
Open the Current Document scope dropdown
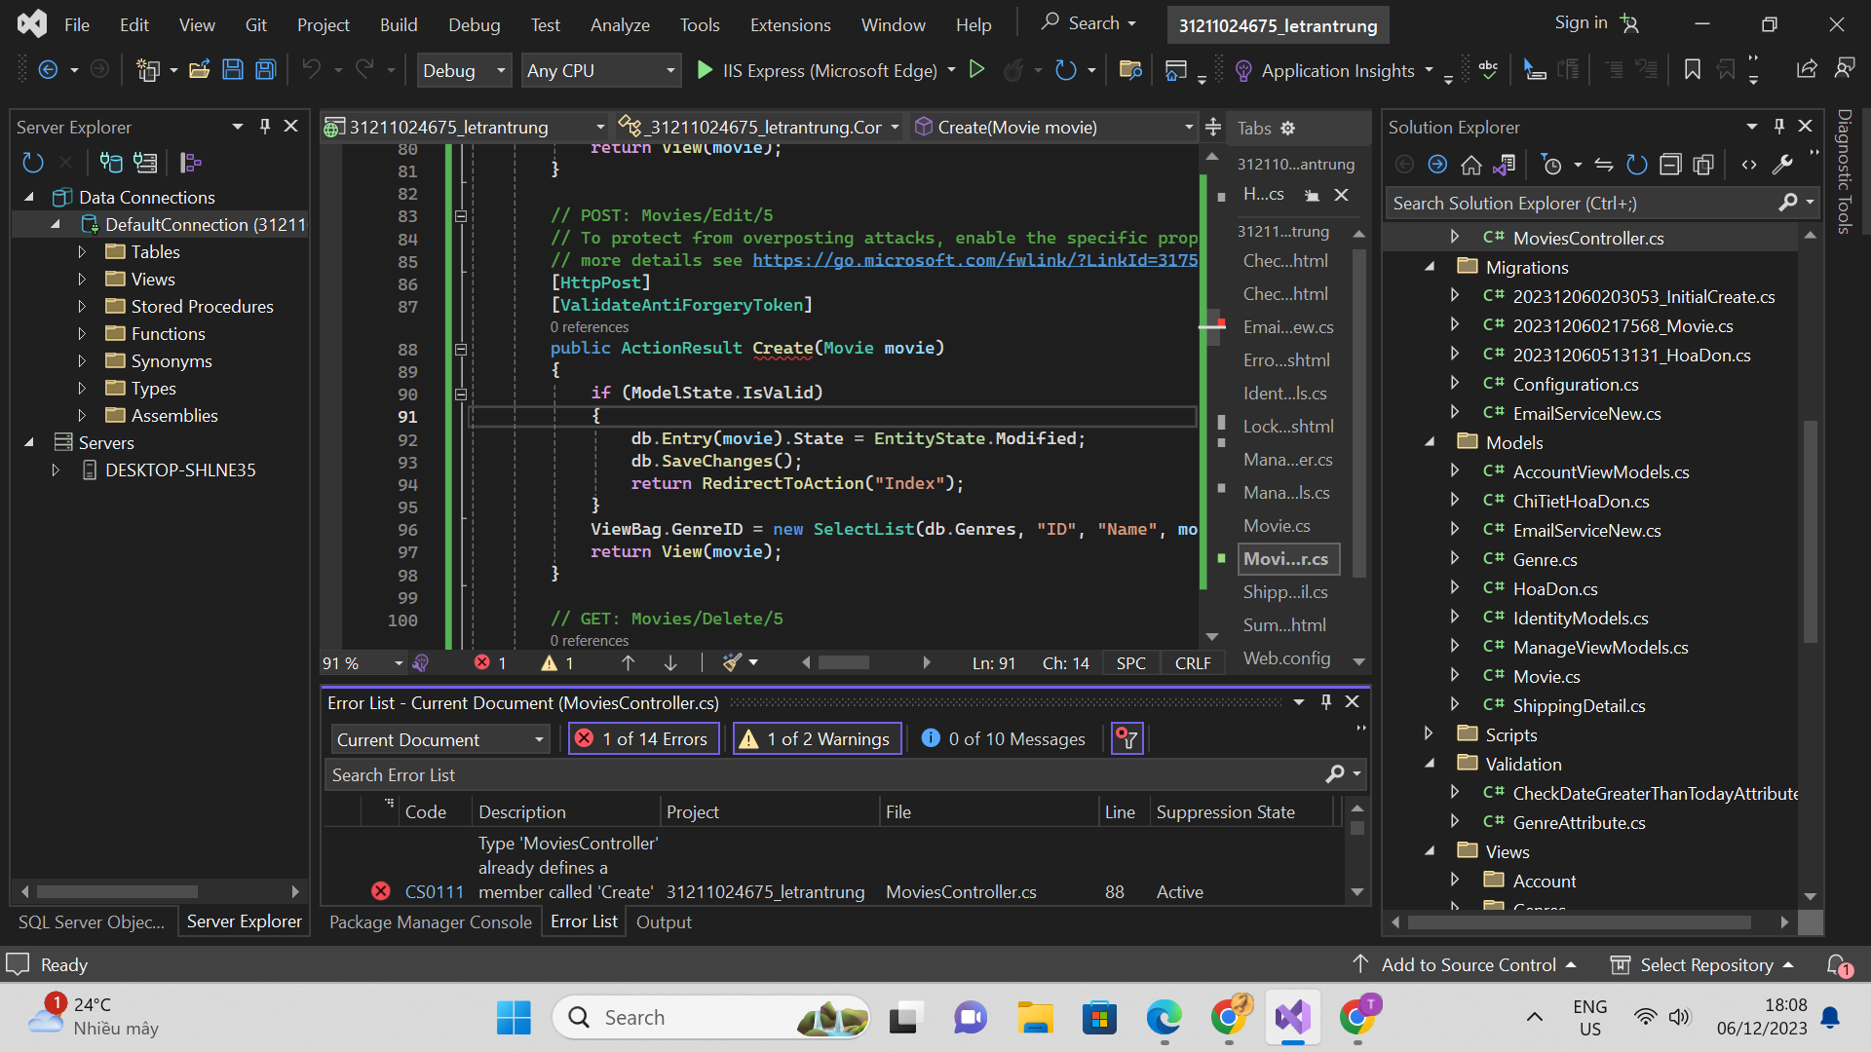point(440,739)
